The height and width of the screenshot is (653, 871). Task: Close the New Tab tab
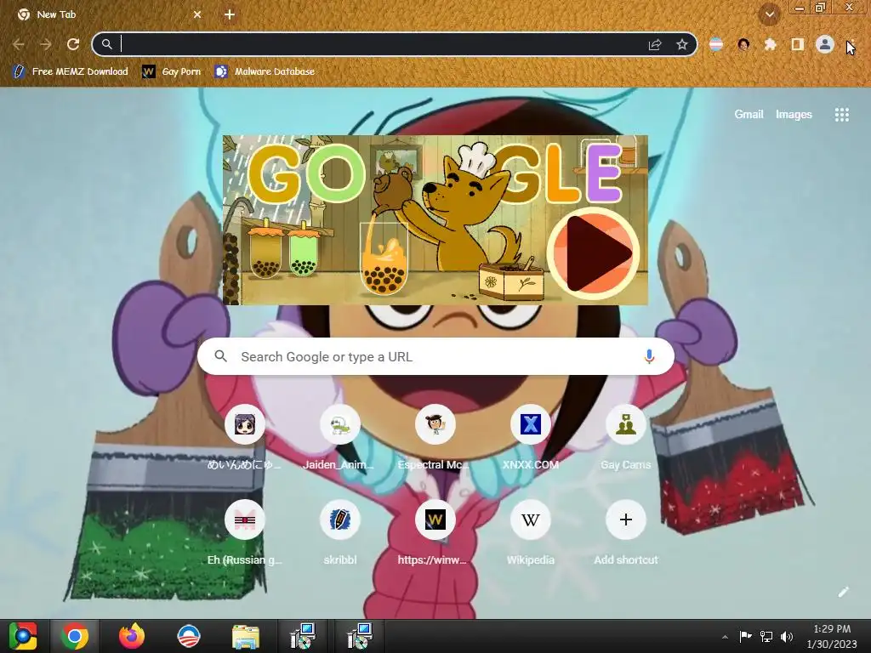tap(197, 14)
